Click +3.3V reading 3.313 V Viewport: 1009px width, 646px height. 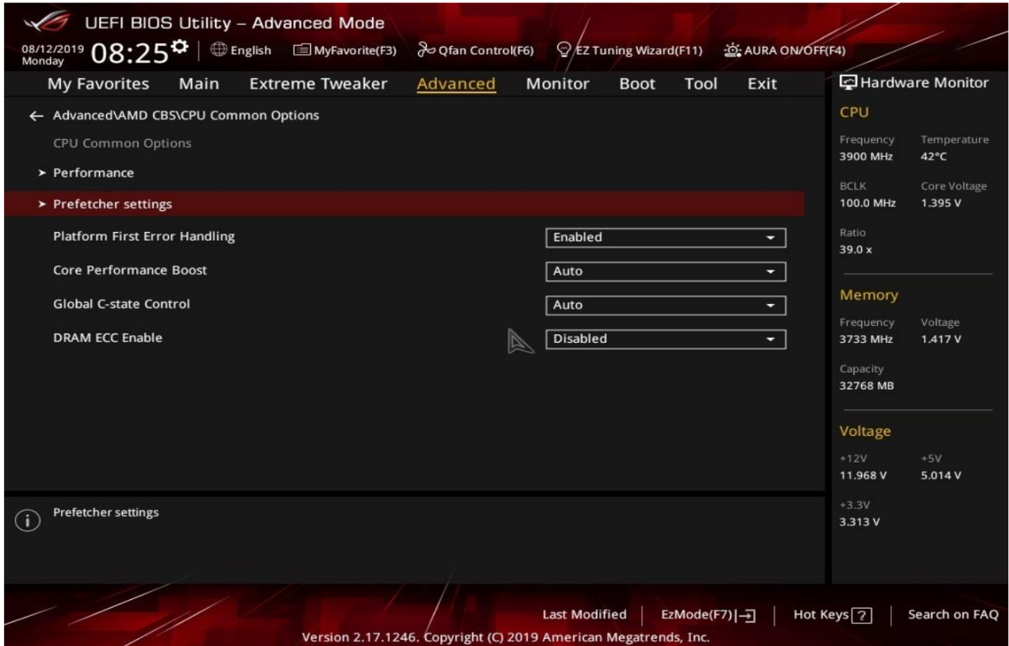pos(860,522)
